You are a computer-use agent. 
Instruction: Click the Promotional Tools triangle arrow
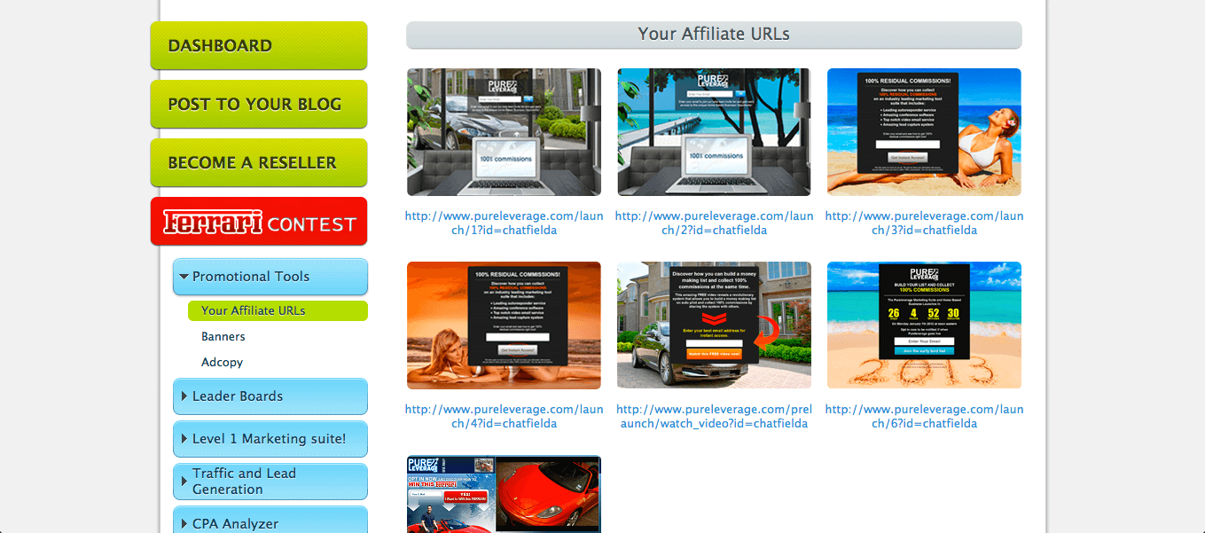point(184,277)
